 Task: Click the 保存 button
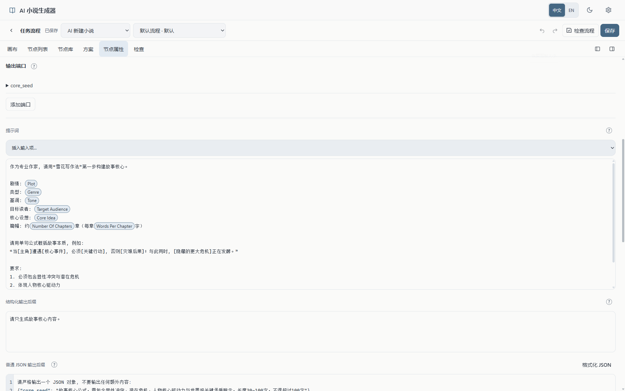pyautogui.click(x=610, y=30)
